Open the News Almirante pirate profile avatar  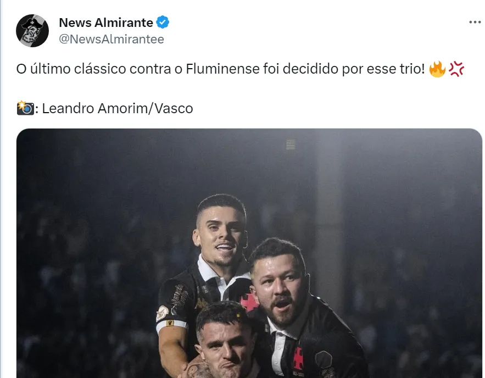32,31
